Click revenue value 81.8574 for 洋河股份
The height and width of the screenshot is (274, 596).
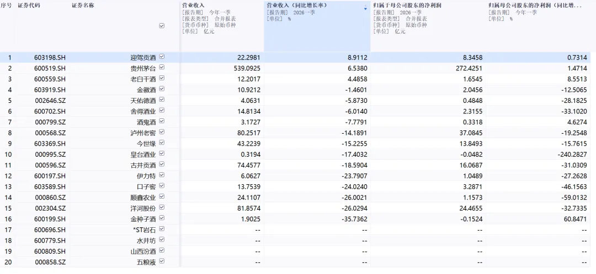[x=248, y=208]
